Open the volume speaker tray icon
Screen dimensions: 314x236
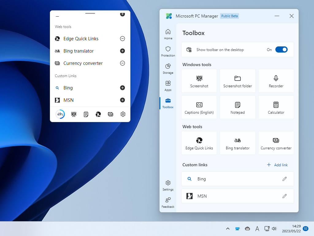[274, 229]
